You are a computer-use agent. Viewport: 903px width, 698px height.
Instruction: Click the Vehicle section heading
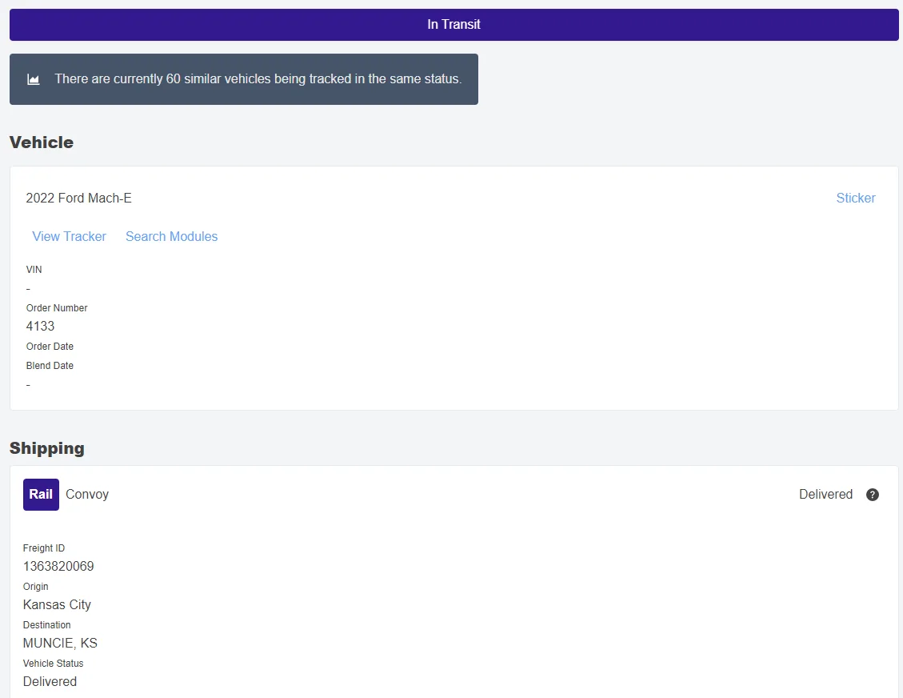point(42,142)
